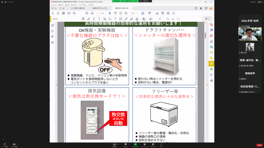Toggle video start in Zoom toolbar
This screenshot has height=148, width=264.
(x=15, y=144)
